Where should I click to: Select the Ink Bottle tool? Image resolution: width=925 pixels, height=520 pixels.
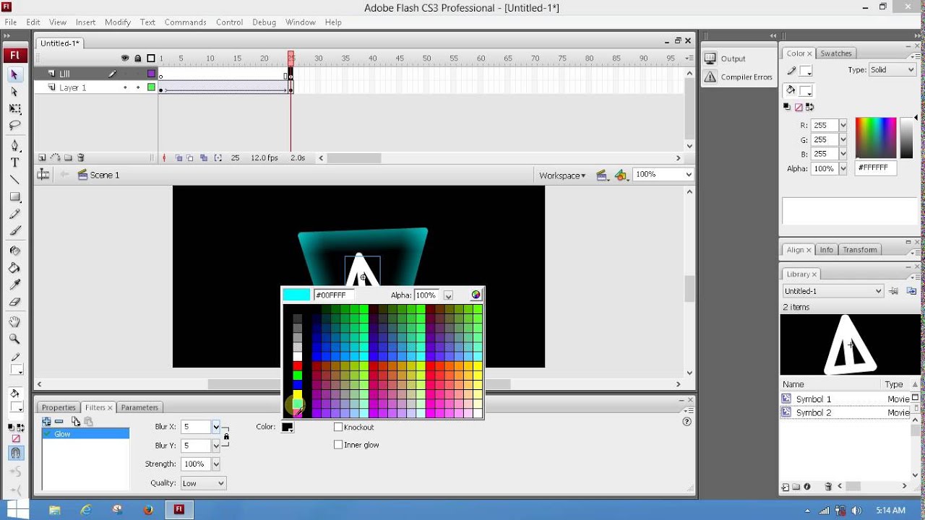[14, 251]
